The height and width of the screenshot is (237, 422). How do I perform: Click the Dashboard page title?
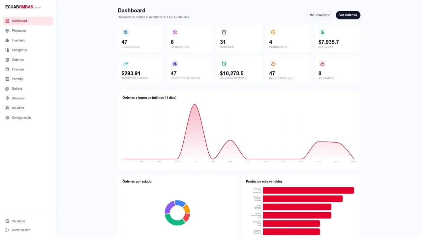click(x=132, y=11)
